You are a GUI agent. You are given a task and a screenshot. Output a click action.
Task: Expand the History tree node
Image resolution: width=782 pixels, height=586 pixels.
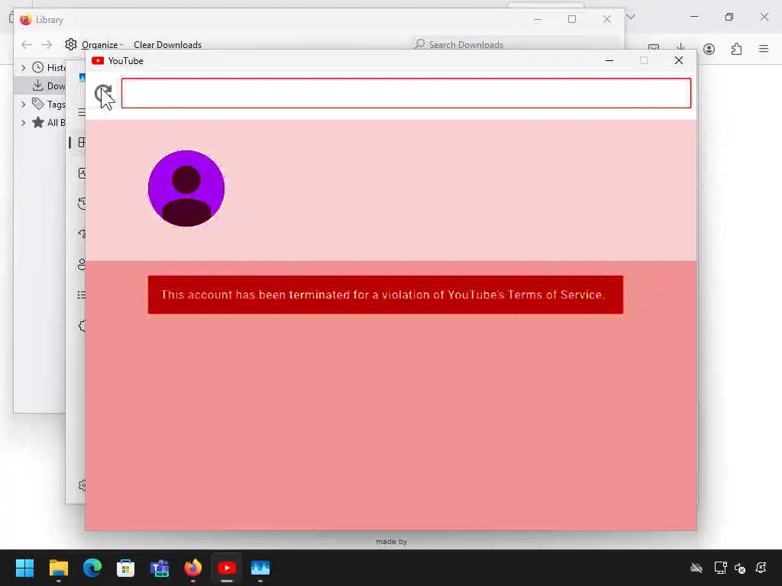click(23, 67)
